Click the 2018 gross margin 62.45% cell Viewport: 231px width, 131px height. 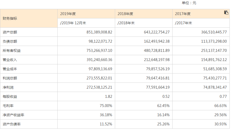tap(163, 106)
